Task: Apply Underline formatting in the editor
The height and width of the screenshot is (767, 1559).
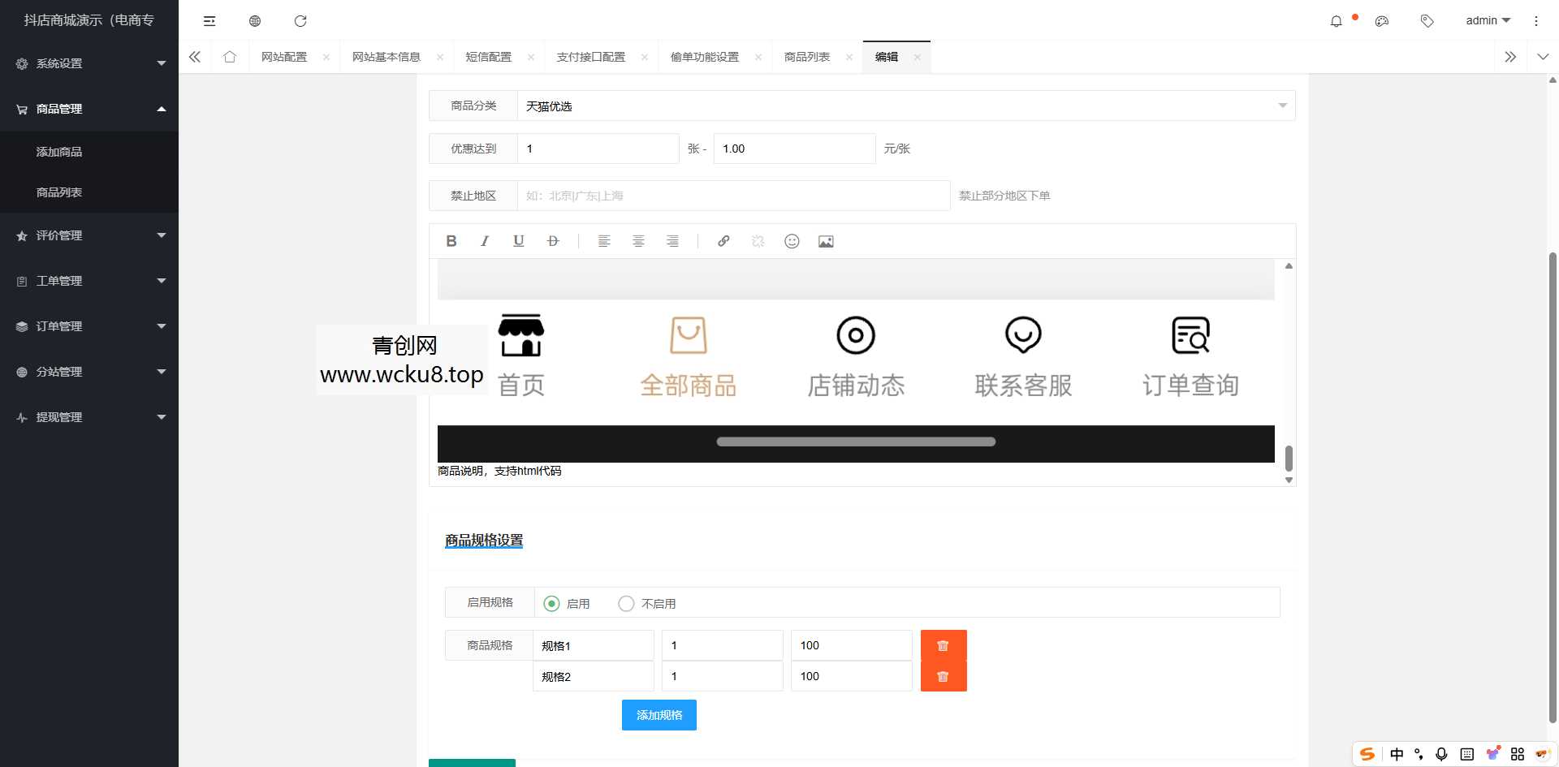Action: click(x=518, y=241)
